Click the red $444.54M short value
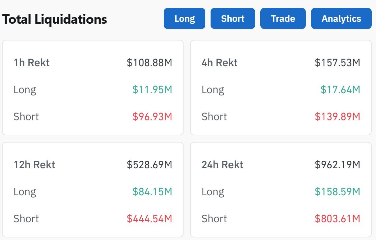The image size is (376, 240). [x=149, y=219]
